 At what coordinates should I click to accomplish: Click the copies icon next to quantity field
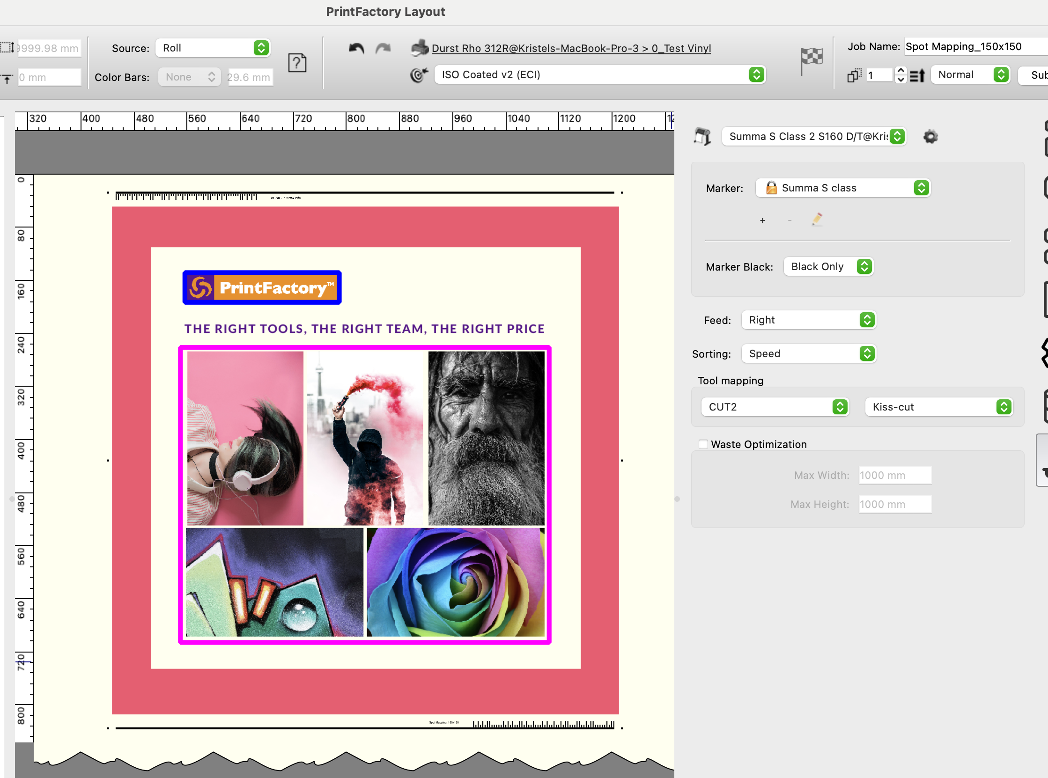(855, 75)
